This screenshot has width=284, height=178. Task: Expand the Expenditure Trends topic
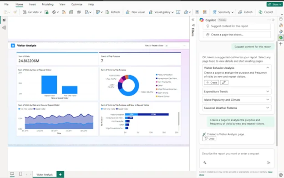[237, 92]
